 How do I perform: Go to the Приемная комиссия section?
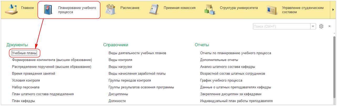(x=172, y=9)
